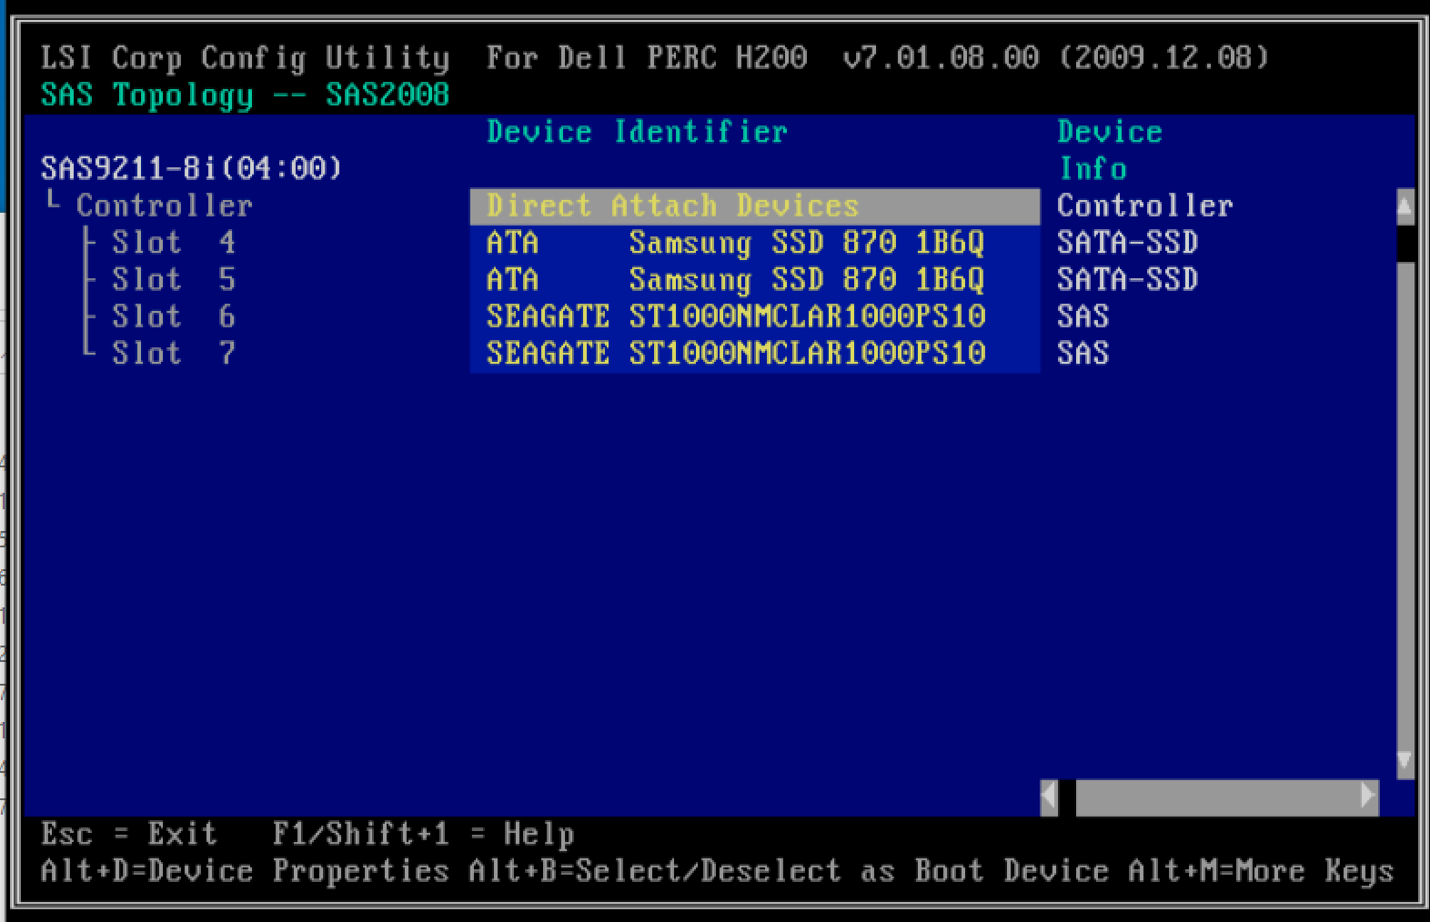1430x922 pixels.
Task: Click the LSI Corp Config Utility header text
Action: tap(245, 58)
